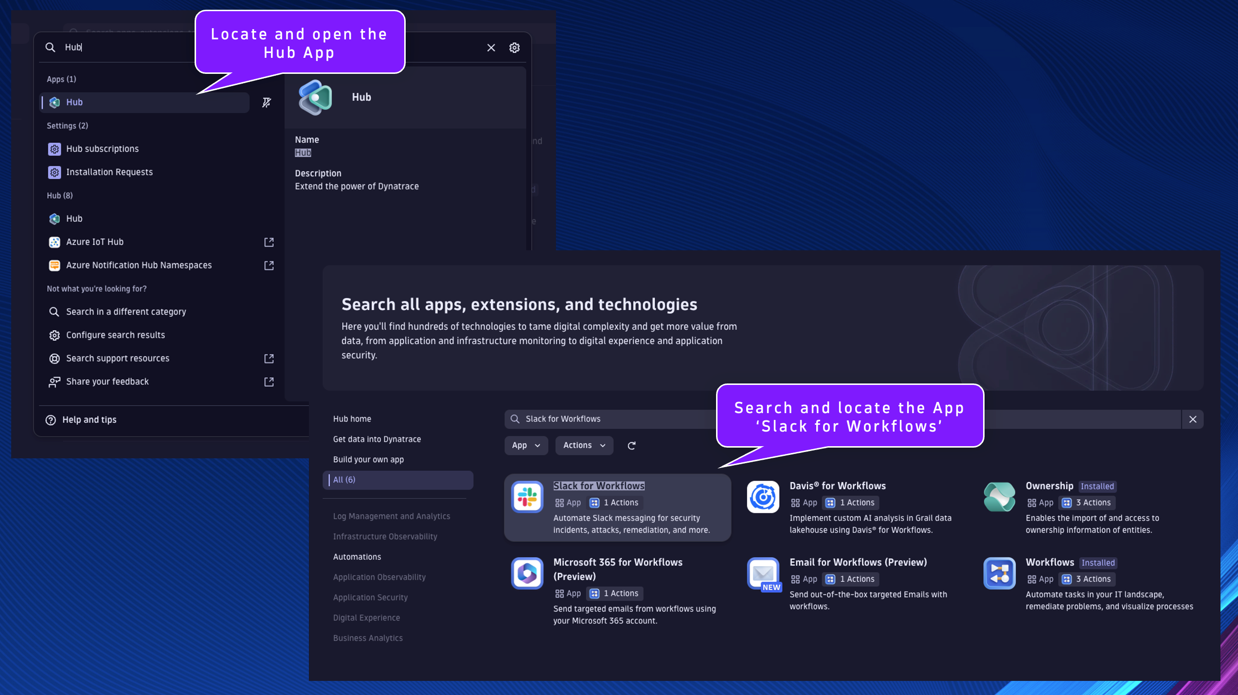The image size is (1238, 695).
Task: Click the unpin icon next to Hub app
Action: (x=267, y=103)
